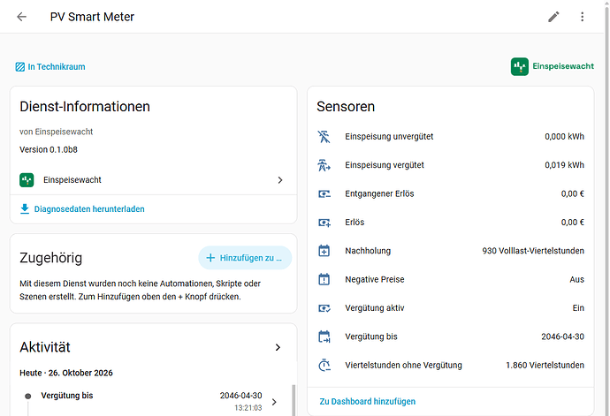
Task: Open the Entgangener Erlös sensor
Action: click(x=451, y=193)
